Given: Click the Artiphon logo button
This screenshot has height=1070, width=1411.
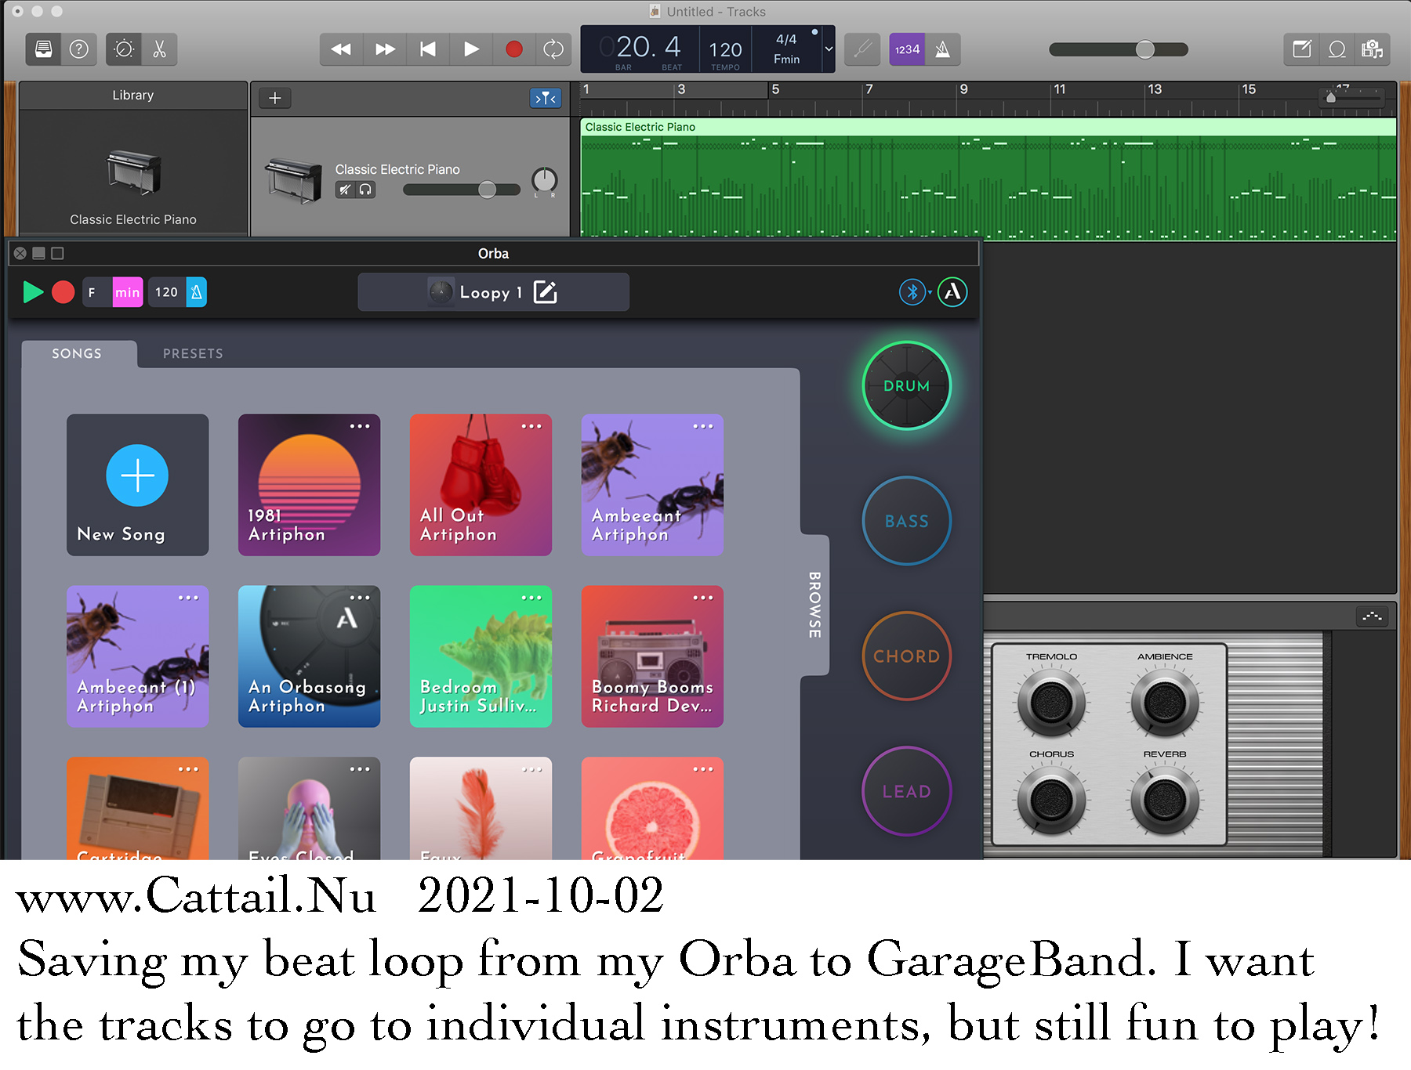Looking at the screenshot, I should coord(952,292).
